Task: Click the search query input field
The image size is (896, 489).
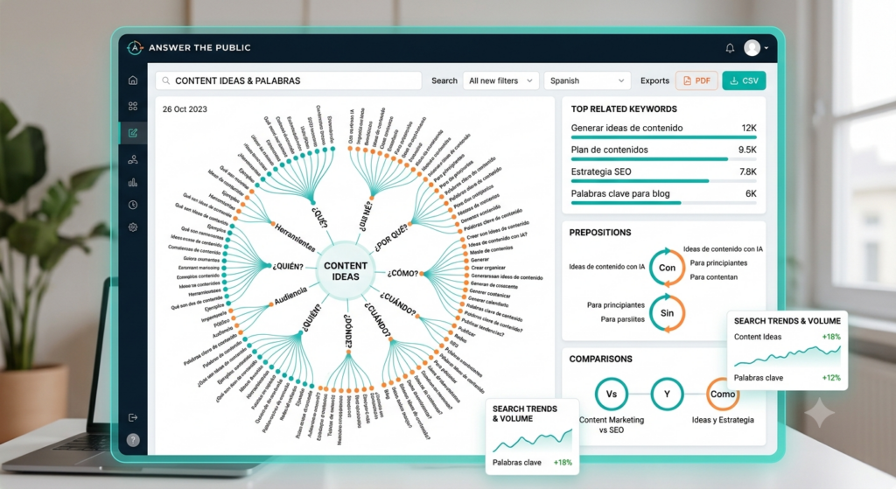Action: point(289,80)
